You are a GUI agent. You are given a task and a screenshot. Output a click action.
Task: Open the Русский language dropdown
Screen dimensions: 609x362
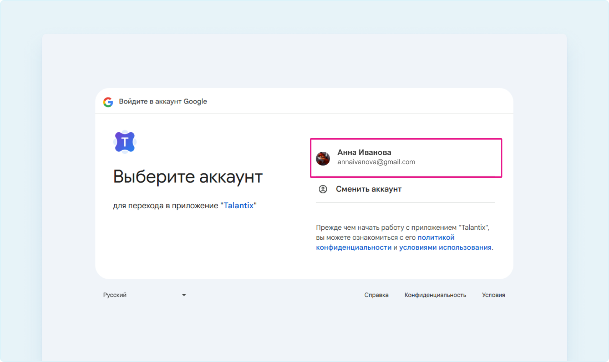coord(144,295)
